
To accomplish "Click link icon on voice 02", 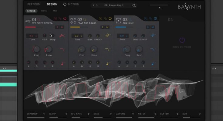I will pos(105,19).
